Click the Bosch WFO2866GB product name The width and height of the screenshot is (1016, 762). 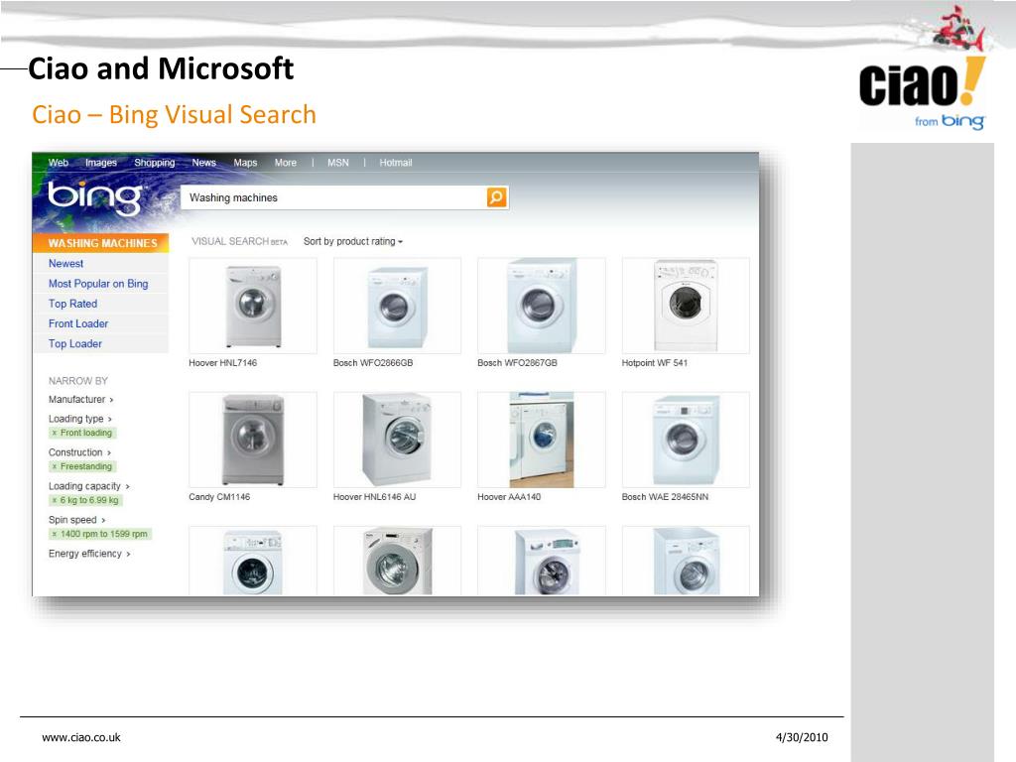[373, 363]
